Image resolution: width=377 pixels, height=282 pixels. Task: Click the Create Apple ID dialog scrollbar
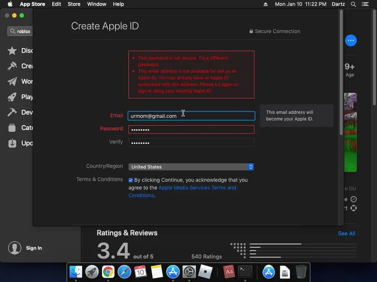341,72
